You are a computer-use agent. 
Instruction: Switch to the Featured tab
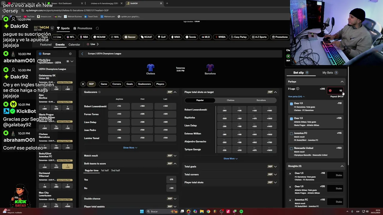(46, 44)
